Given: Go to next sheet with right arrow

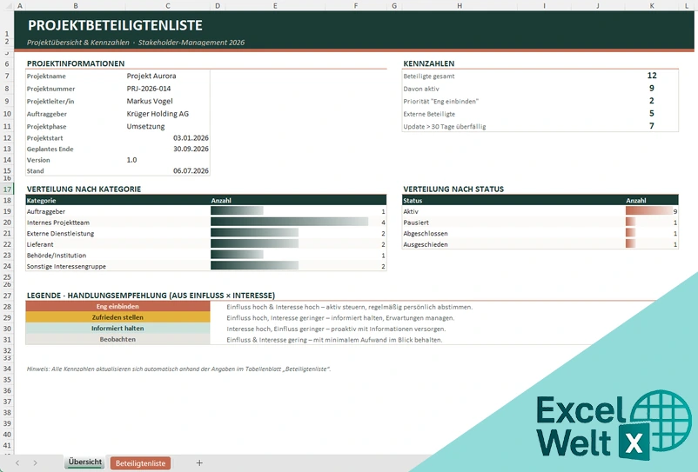Looking at the screenshot, I should click(x=35, y=463).
